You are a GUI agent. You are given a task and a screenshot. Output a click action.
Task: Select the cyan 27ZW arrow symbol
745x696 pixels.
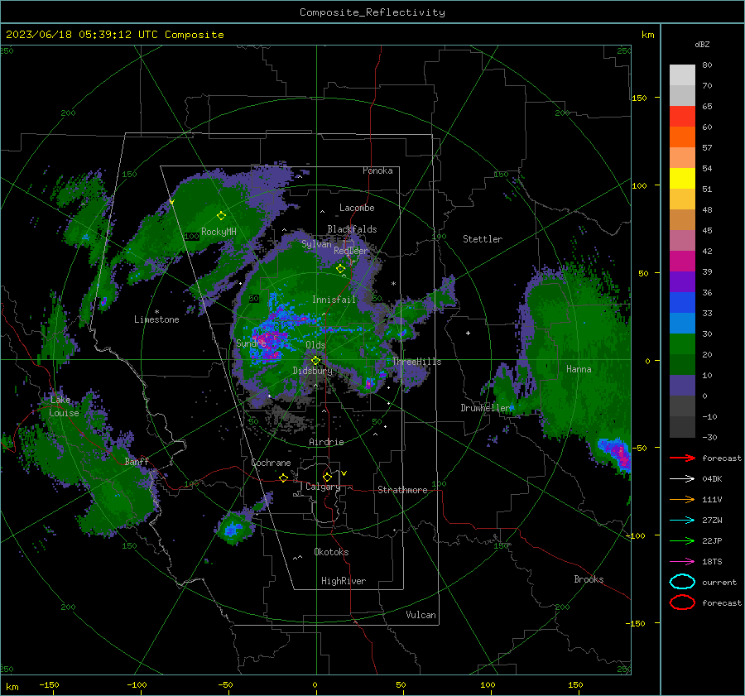point(682,521)
